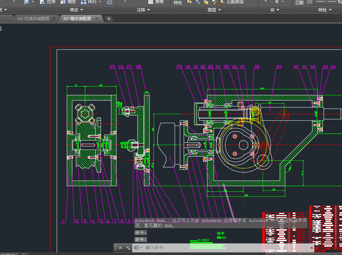Open Layer Properties (特性) in layer panel
This screenshot has width=342, height=255.
tap(177, 2)
